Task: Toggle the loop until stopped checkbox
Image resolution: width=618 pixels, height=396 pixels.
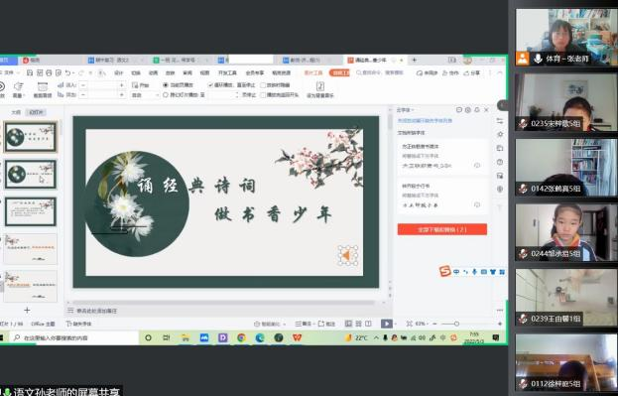Action: pyautogui.click(x=210, y=85)
